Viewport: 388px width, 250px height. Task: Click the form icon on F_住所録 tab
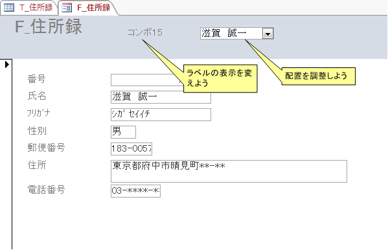point(67,8)
